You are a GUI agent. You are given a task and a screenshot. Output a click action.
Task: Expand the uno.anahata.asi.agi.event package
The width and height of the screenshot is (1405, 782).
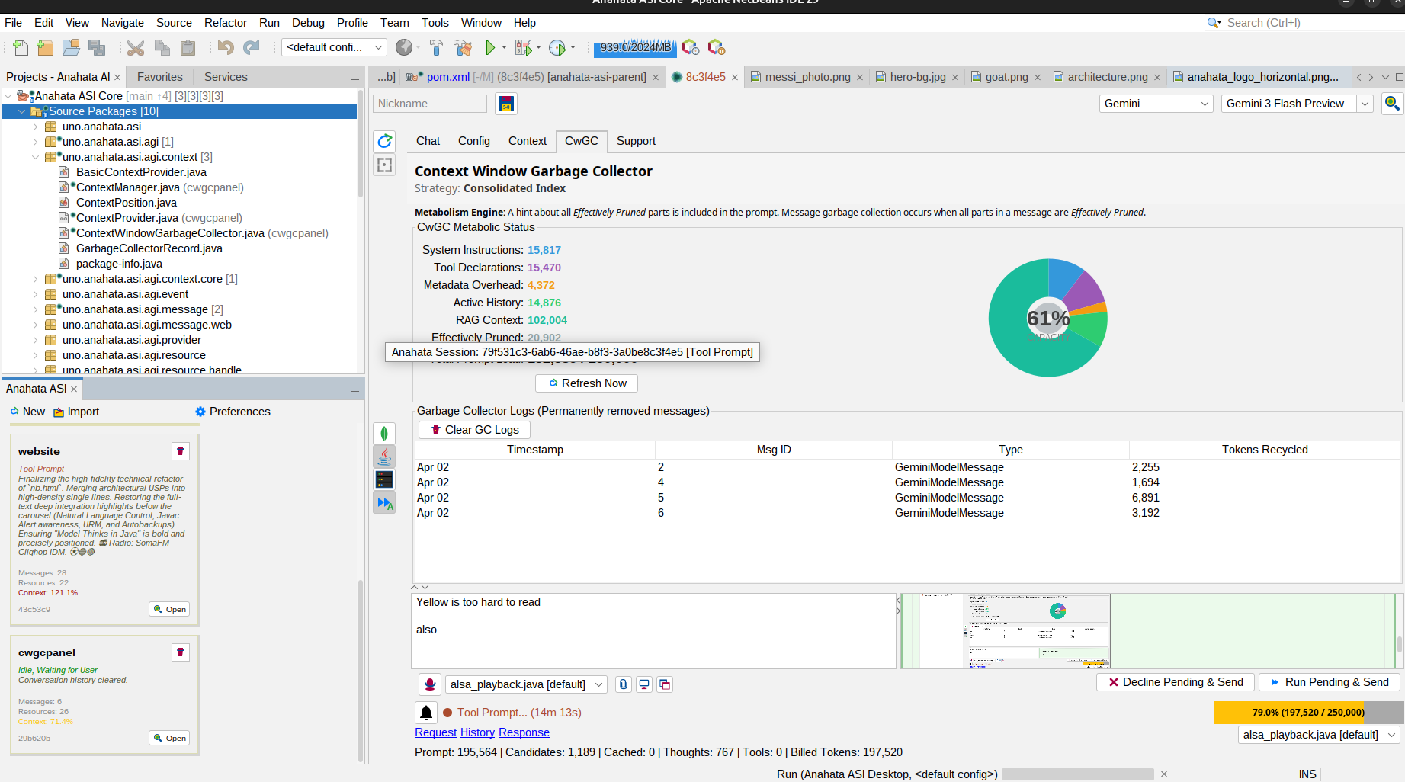click(x=35, y=294)
